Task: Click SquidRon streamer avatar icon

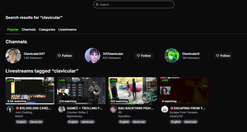Action: click(113, 110)
